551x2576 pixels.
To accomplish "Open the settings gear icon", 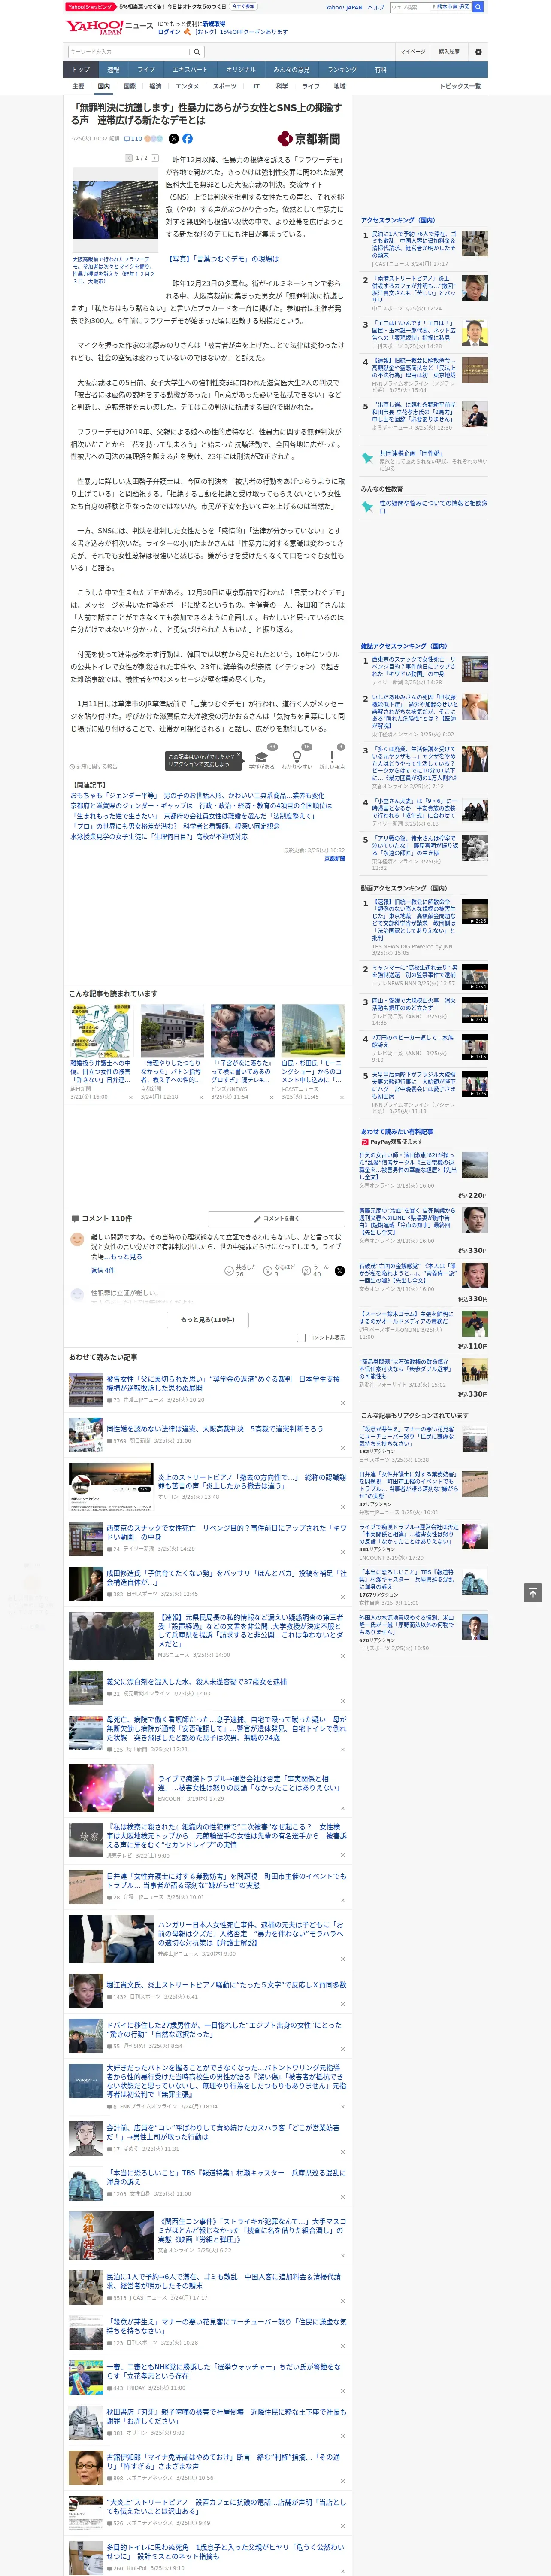I will coord(477,51).
